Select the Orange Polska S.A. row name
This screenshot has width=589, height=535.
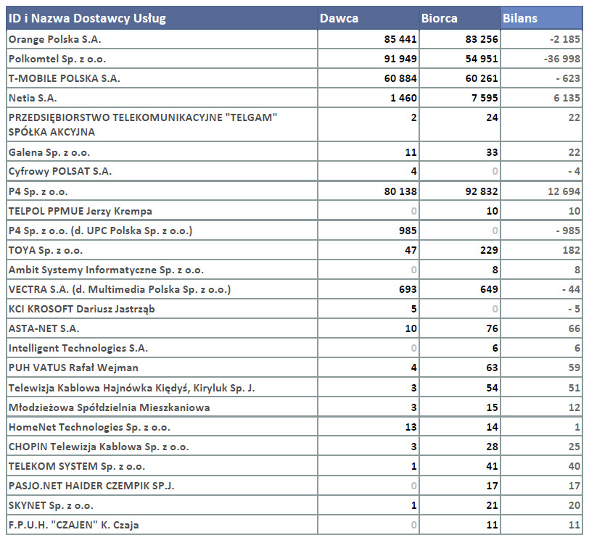(54, 39)
